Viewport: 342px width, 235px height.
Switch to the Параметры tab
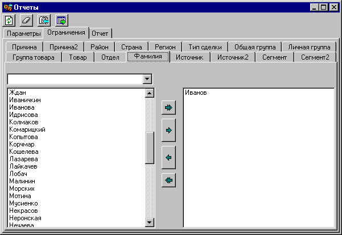pyautogui.click(x=23, y=33)
